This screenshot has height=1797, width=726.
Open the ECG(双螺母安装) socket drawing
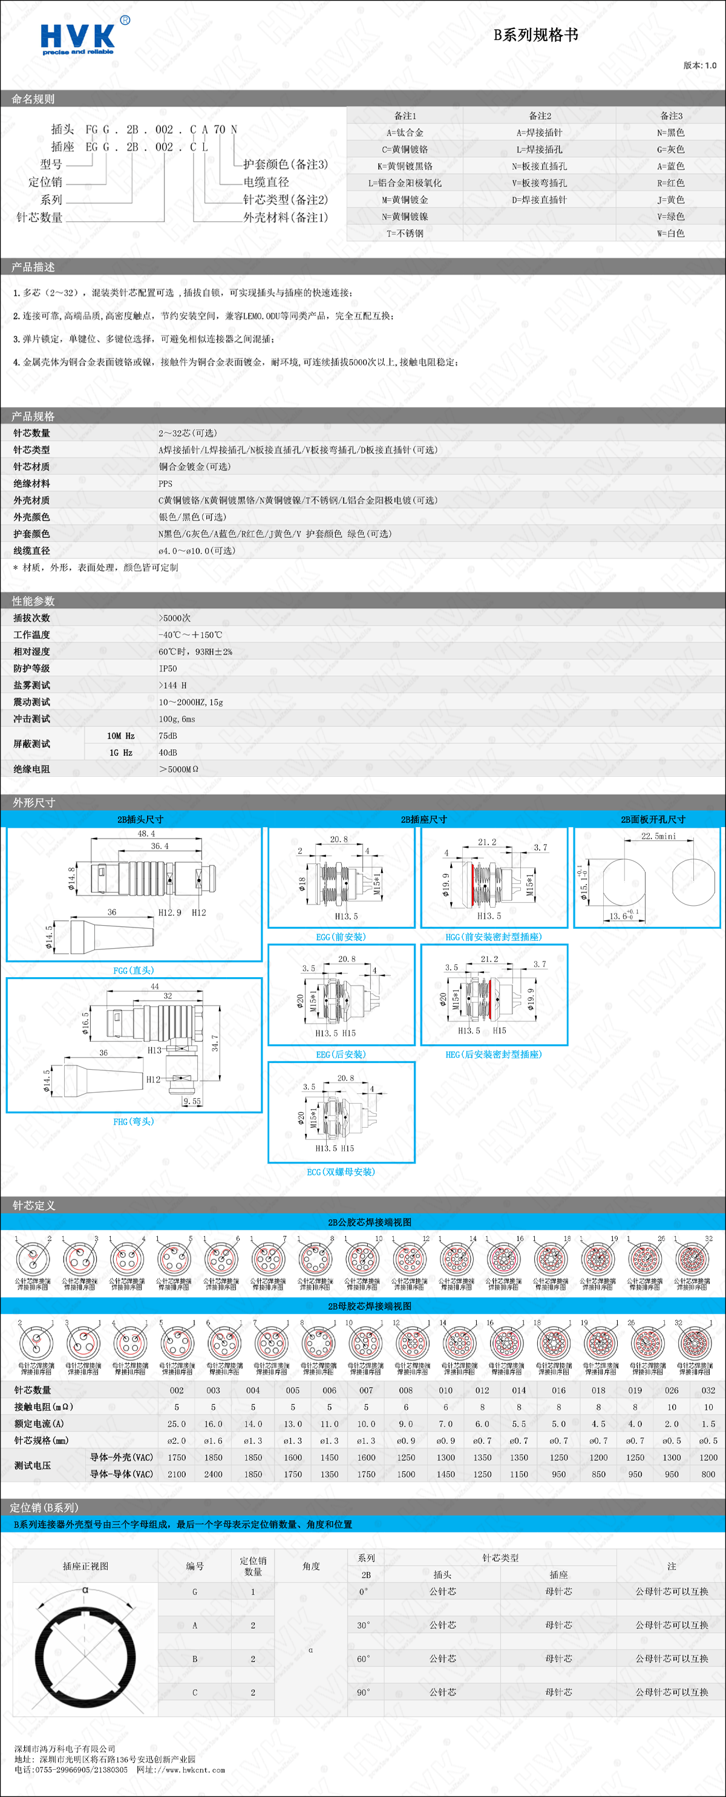(341, 1112)
